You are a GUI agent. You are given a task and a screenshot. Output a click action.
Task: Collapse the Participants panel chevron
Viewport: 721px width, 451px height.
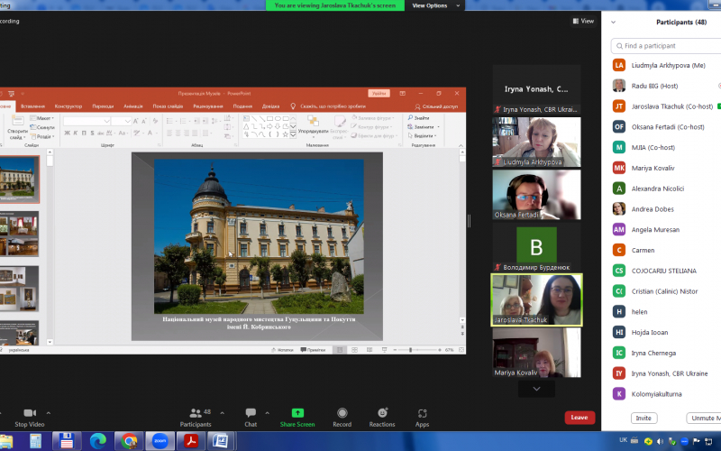click(613, 22)
